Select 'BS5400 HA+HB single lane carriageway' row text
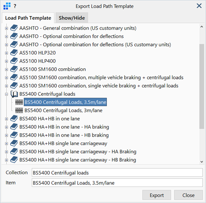The width and height of the screenshot is (206, 203). pyautogui.click(x=63, y=143)
